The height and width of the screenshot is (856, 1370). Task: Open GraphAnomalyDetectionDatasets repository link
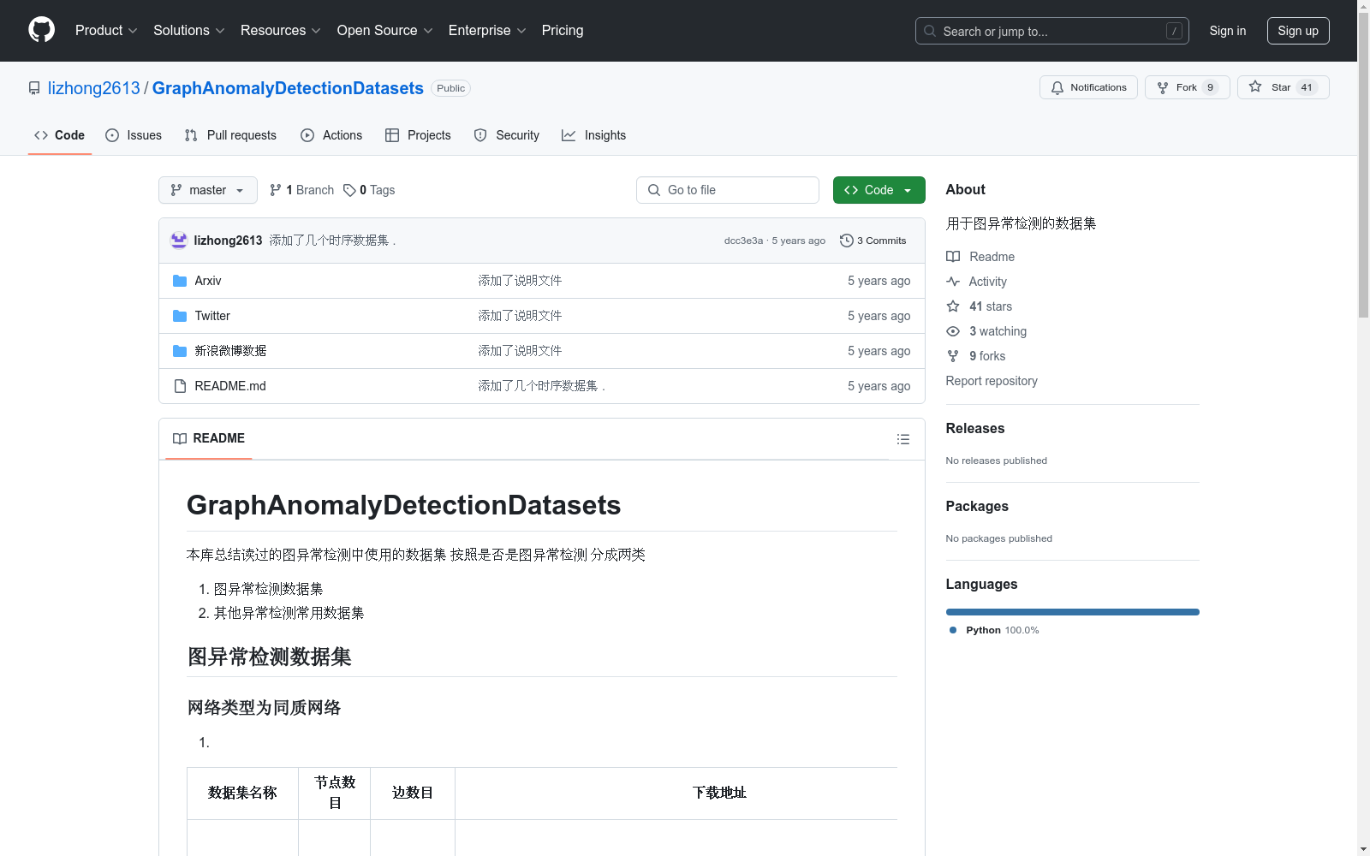click(x=288, y=88)
